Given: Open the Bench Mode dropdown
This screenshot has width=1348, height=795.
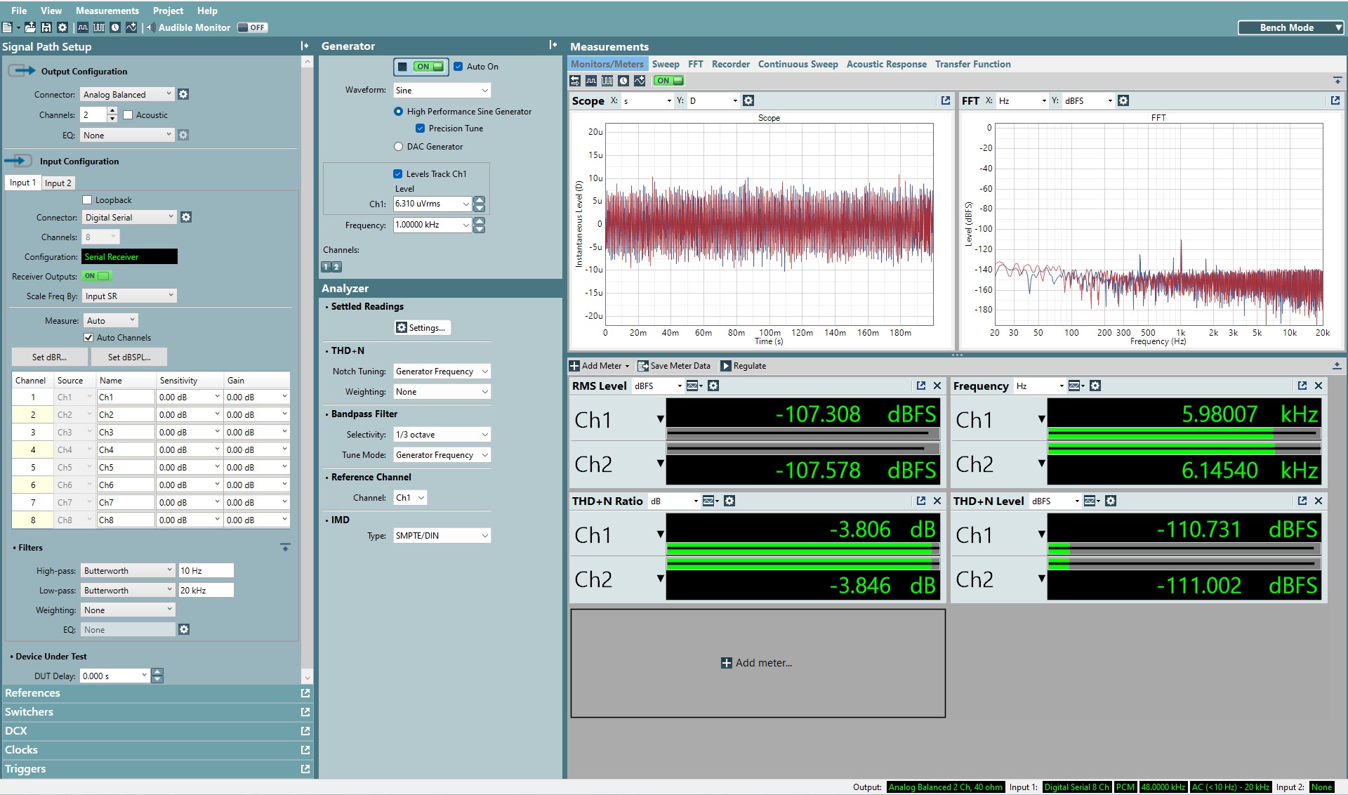Looking at the screenshot, I should point(1290,27).
